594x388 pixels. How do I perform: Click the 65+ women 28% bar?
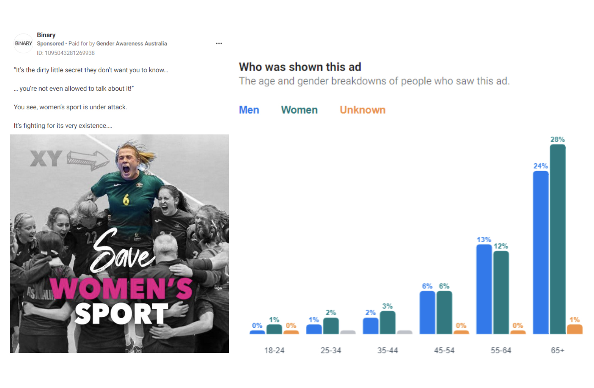557,239
